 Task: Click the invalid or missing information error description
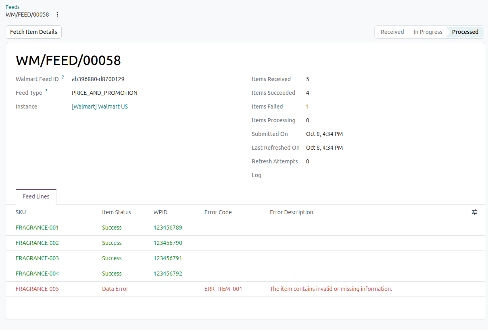(x=331, y=289)
